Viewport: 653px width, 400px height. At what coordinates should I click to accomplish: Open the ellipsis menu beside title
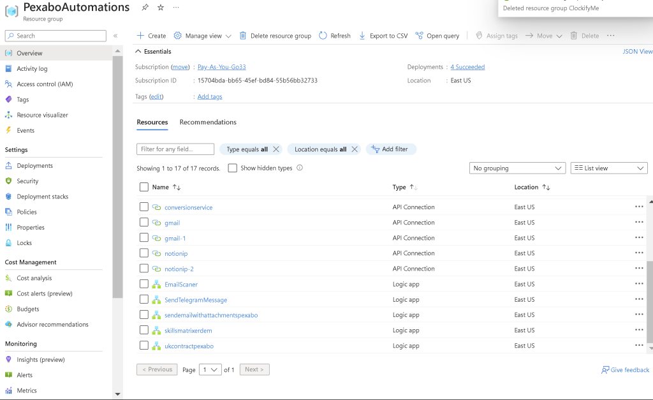176,8
